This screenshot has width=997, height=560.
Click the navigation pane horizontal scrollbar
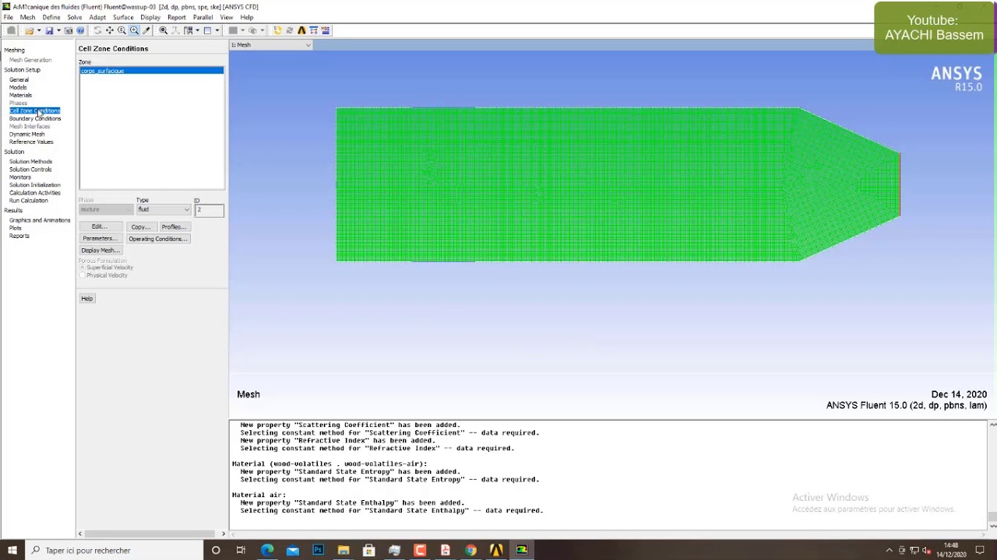150,534
